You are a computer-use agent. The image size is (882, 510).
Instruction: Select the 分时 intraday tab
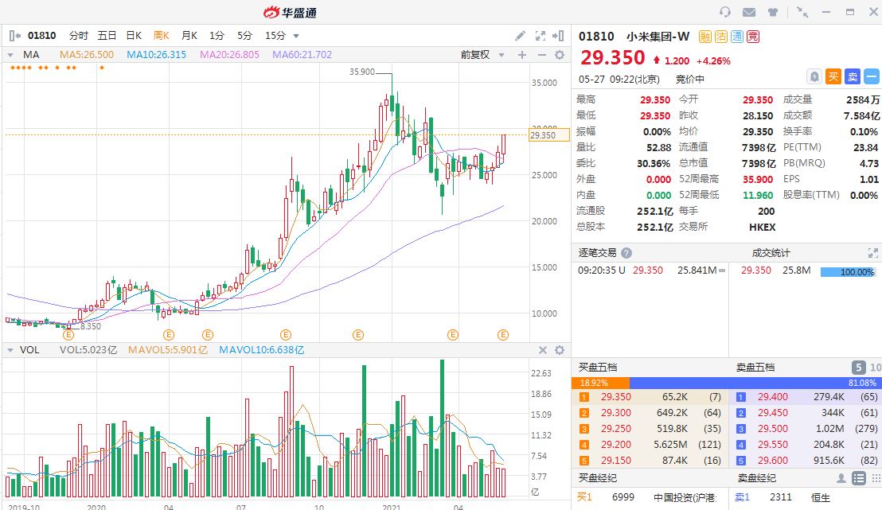point(79,36)
